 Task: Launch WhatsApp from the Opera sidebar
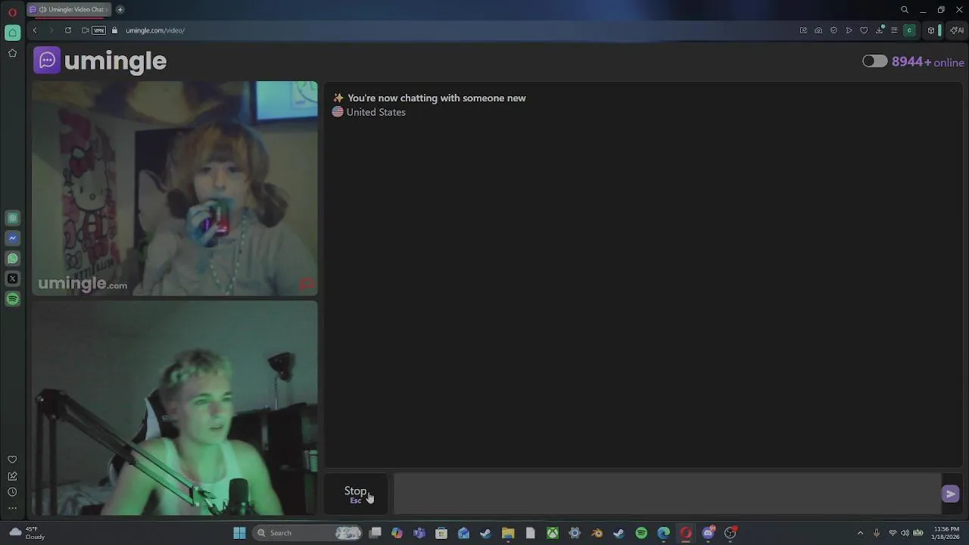(12, 258)
